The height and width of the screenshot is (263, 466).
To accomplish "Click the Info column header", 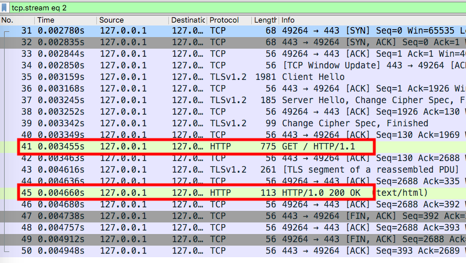I will [373, 20].
